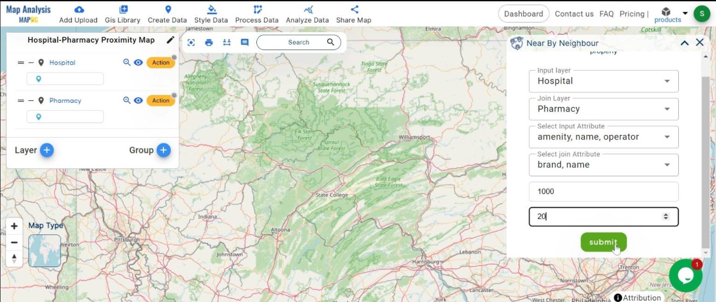
Task: Click the Pharmacy layer location pin icon
Action: [41, 101]
